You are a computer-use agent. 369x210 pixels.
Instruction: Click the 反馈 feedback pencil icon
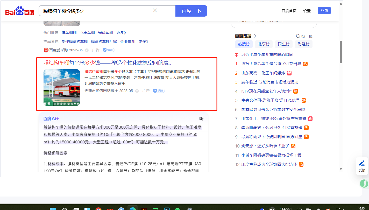362,163
